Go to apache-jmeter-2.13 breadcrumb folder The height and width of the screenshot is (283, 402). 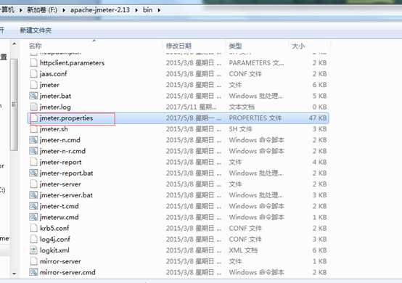pos(100,10)
